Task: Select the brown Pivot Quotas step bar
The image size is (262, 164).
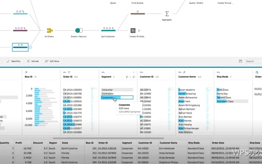Action: tap(138, 14)
